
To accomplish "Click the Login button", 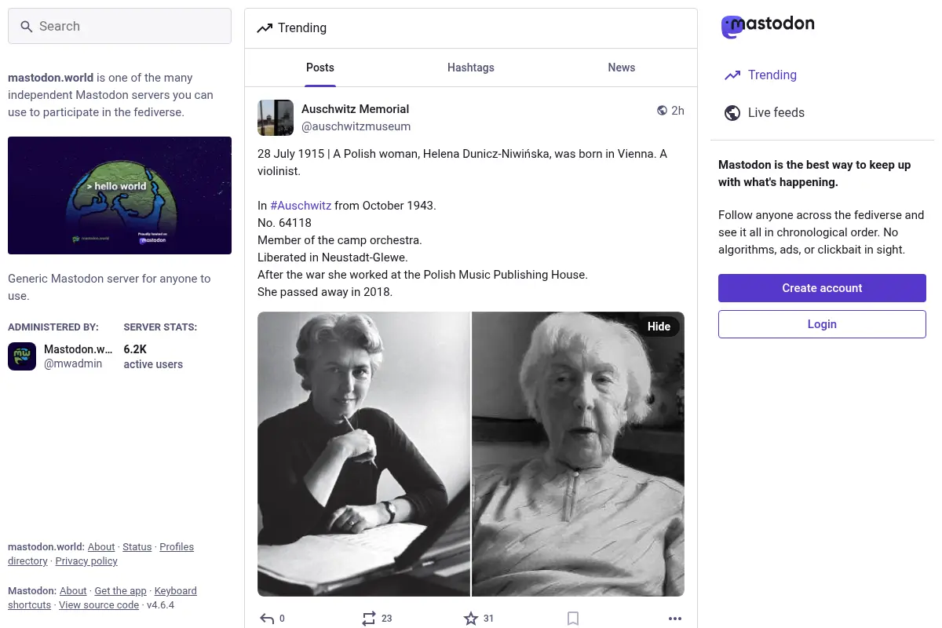I will point(822,324).
